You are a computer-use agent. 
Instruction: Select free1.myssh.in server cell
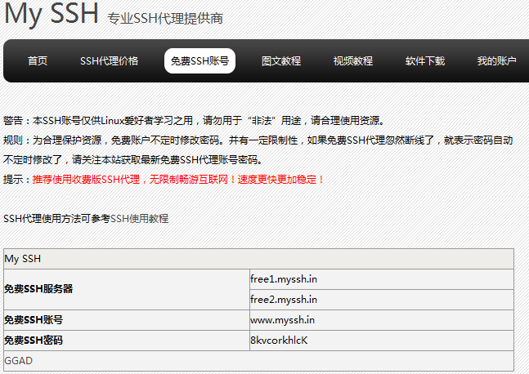[382, 279]
